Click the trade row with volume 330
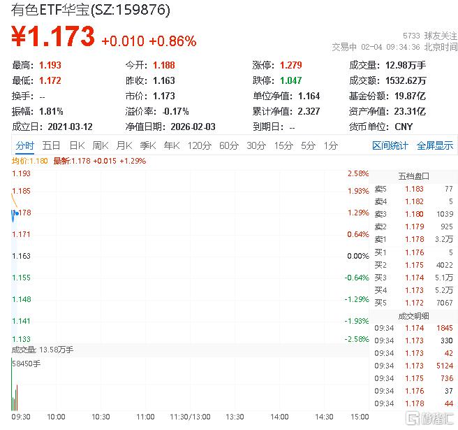Viewport: 458px width, 430px height. [413, 341]
